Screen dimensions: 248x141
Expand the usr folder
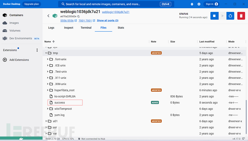pos(46,127)
